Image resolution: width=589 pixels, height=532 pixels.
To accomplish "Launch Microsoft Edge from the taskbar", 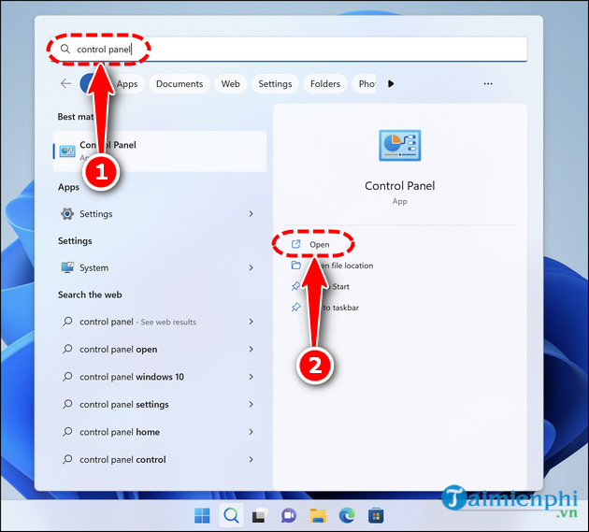I will (x=347, y=515).
